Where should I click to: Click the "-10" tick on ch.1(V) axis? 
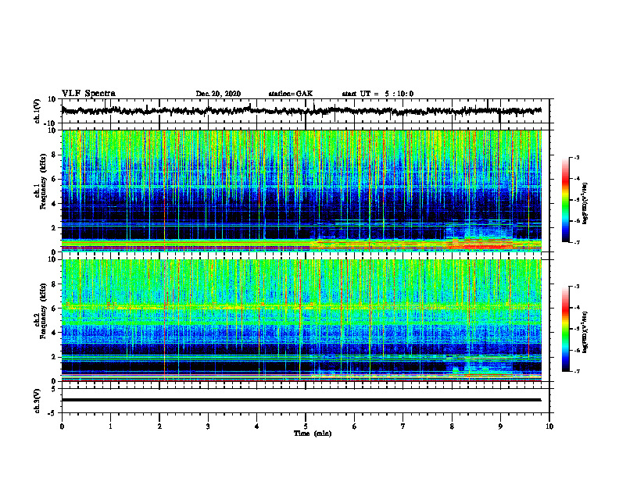[x=51, y=123]
